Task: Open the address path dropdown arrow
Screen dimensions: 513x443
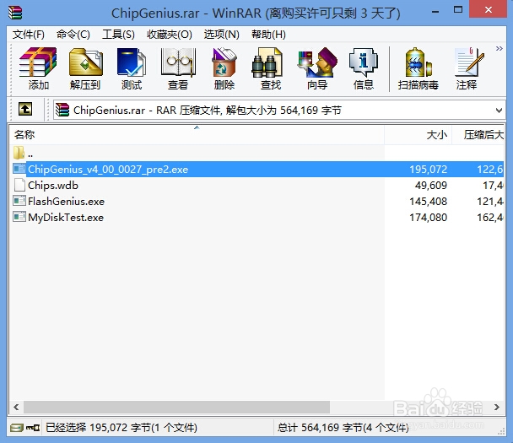Action: pyautogui.click(x=499, y=111)
